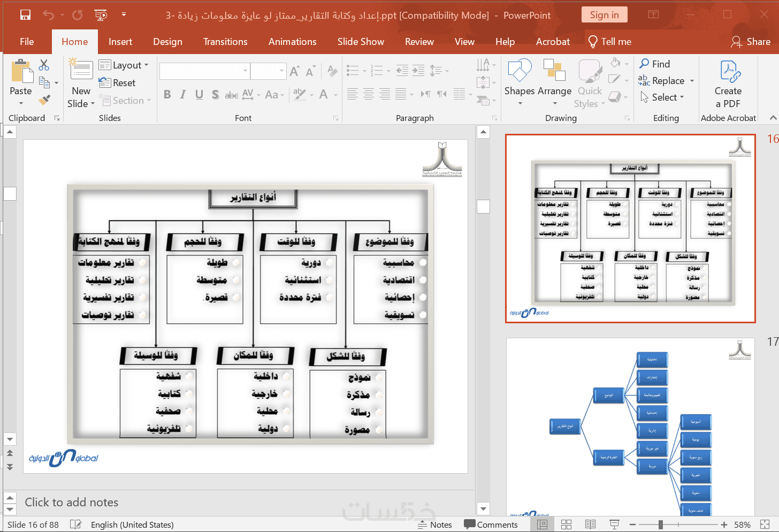
Task: Go to the Slide Show tab
Action: tap(361, 42)
